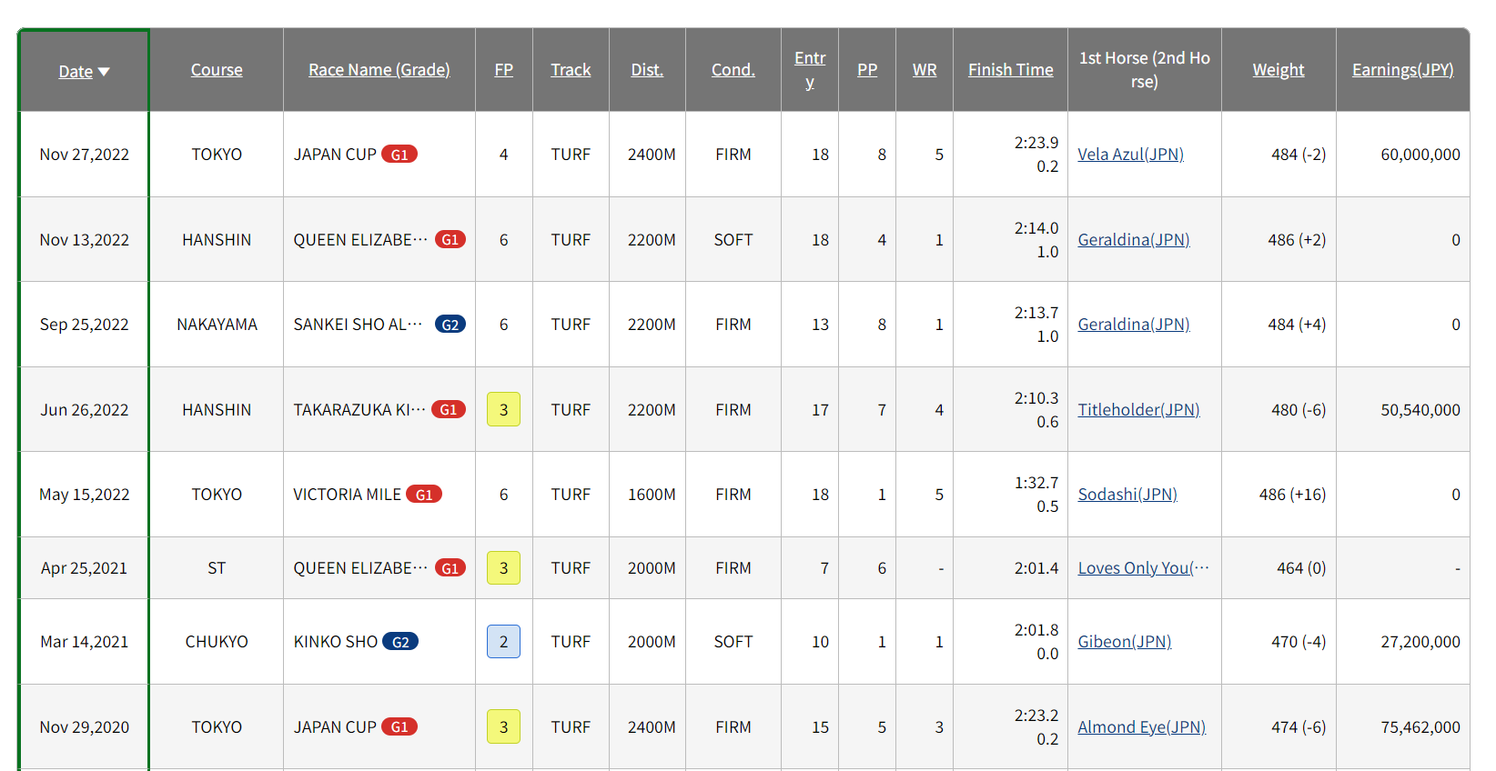
Task: Sort by WR column header
Action: point(925,70)
